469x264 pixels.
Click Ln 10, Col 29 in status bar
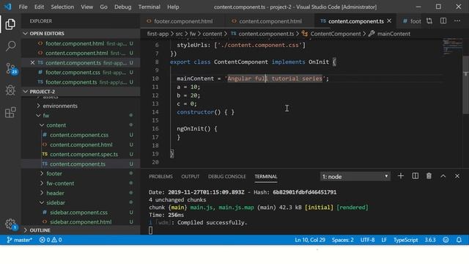coord(310,240)
